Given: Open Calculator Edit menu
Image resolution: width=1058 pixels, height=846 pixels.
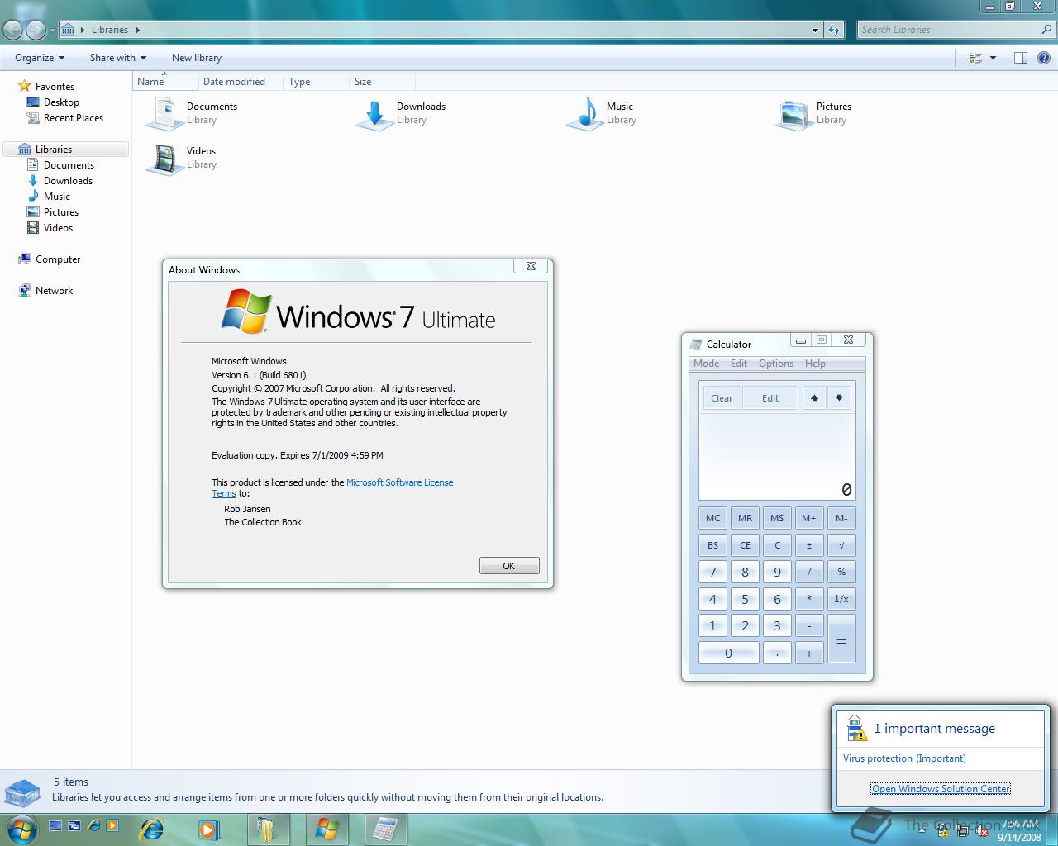Looking at the screenshot, I should 739,364.
